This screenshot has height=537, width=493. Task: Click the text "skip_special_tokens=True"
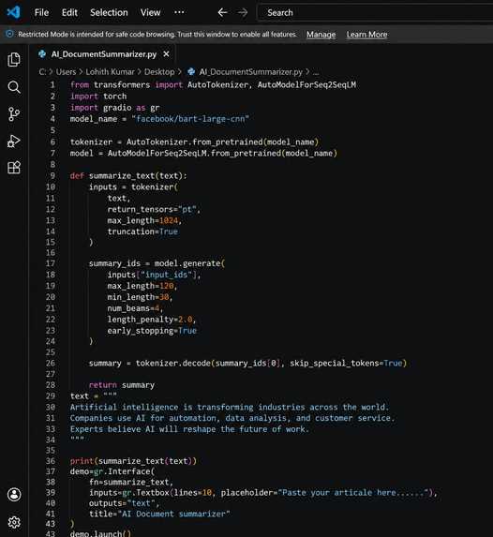click(x=346, y=363)
